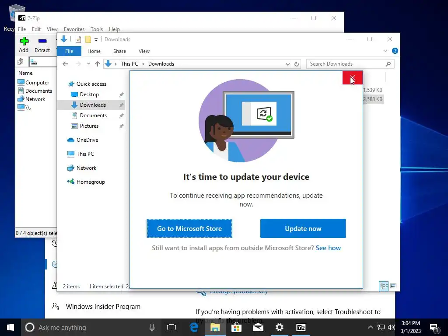Click This PC in address breadcrumb
Screen dimensions: 448x336
(129, 64)
